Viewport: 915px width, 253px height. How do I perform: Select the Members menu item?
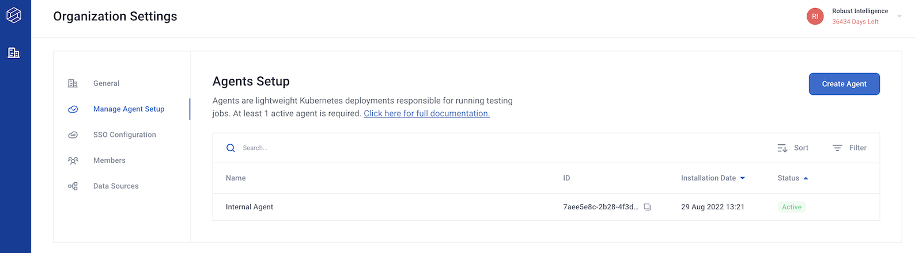(x=109, y=160)
